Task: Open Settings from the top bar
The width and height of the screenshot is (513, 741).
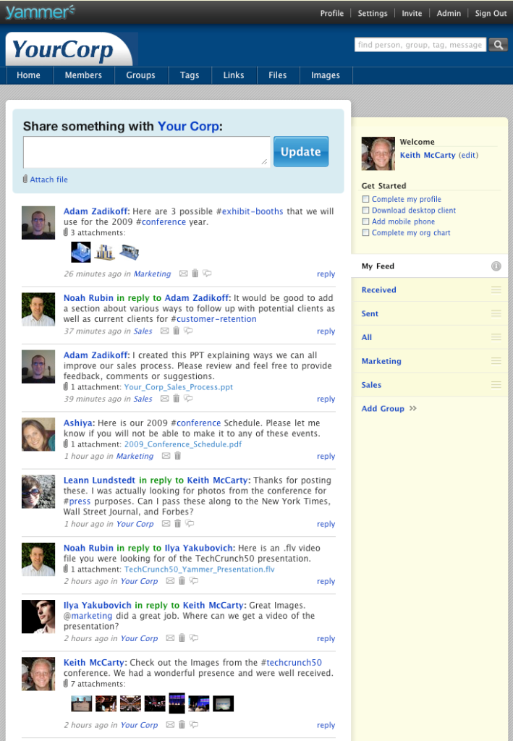Action: click(373, 13)
